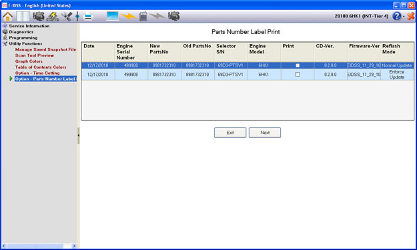Click the engine icon at toolbar right end
The image size is (417, 250).
tap(174, 16)
